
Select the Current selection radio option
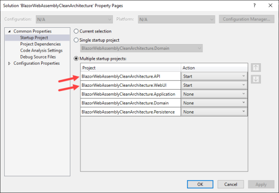point(76,31)
